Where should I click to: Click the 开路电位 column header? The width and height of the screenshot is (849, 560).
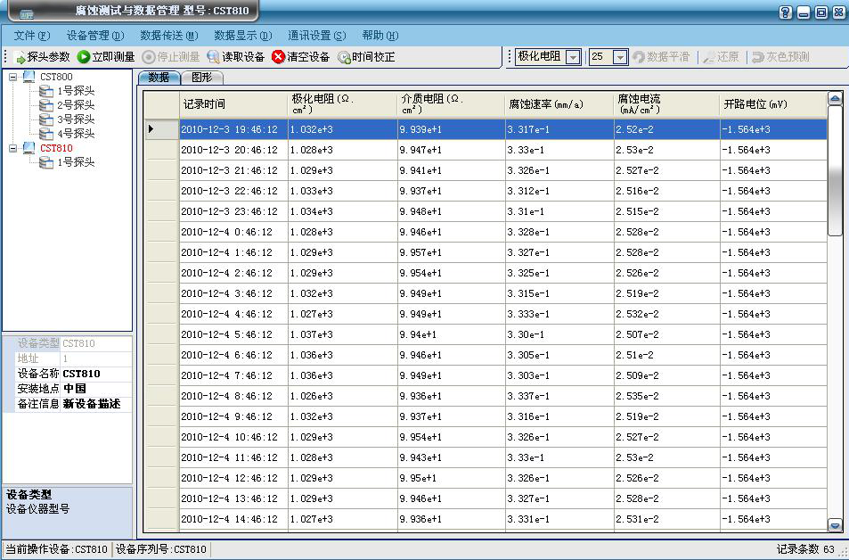(774, 104)
